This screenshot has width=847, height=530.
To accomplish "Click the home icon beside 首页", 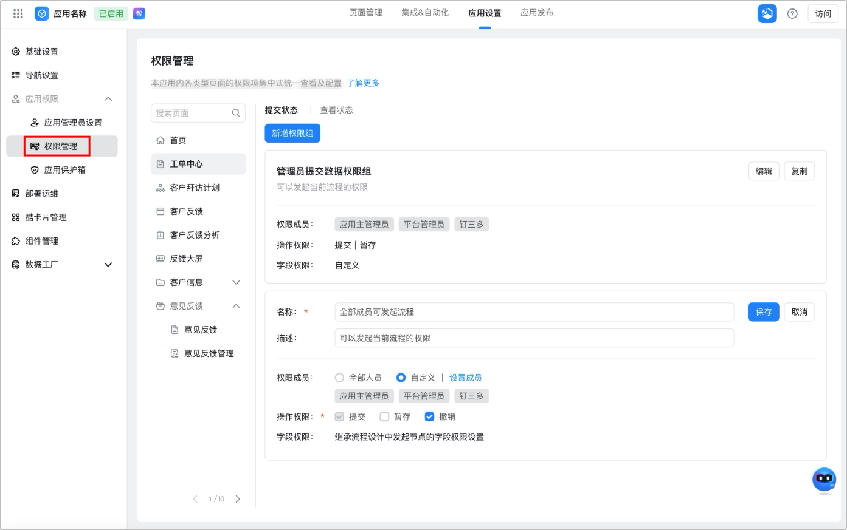I will coord(161,140).
